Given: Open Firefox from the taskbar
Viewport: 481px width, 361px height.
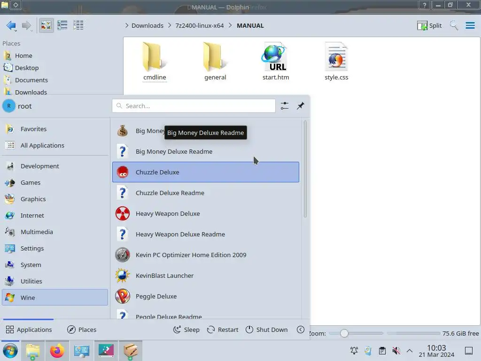Looking at the screenshot, I should (x=57, y=351).
